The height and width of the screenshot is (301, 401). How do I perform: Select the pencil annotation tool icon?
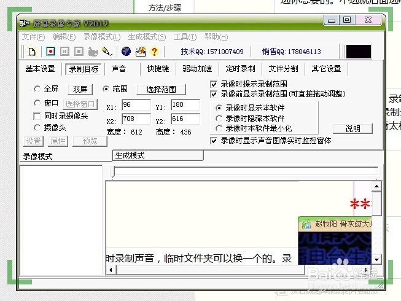(107, 52)
